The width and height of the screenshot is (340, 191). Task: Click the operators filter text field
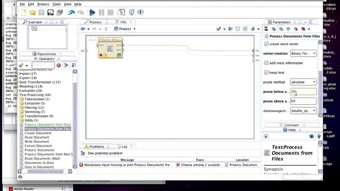click(43, 65)
